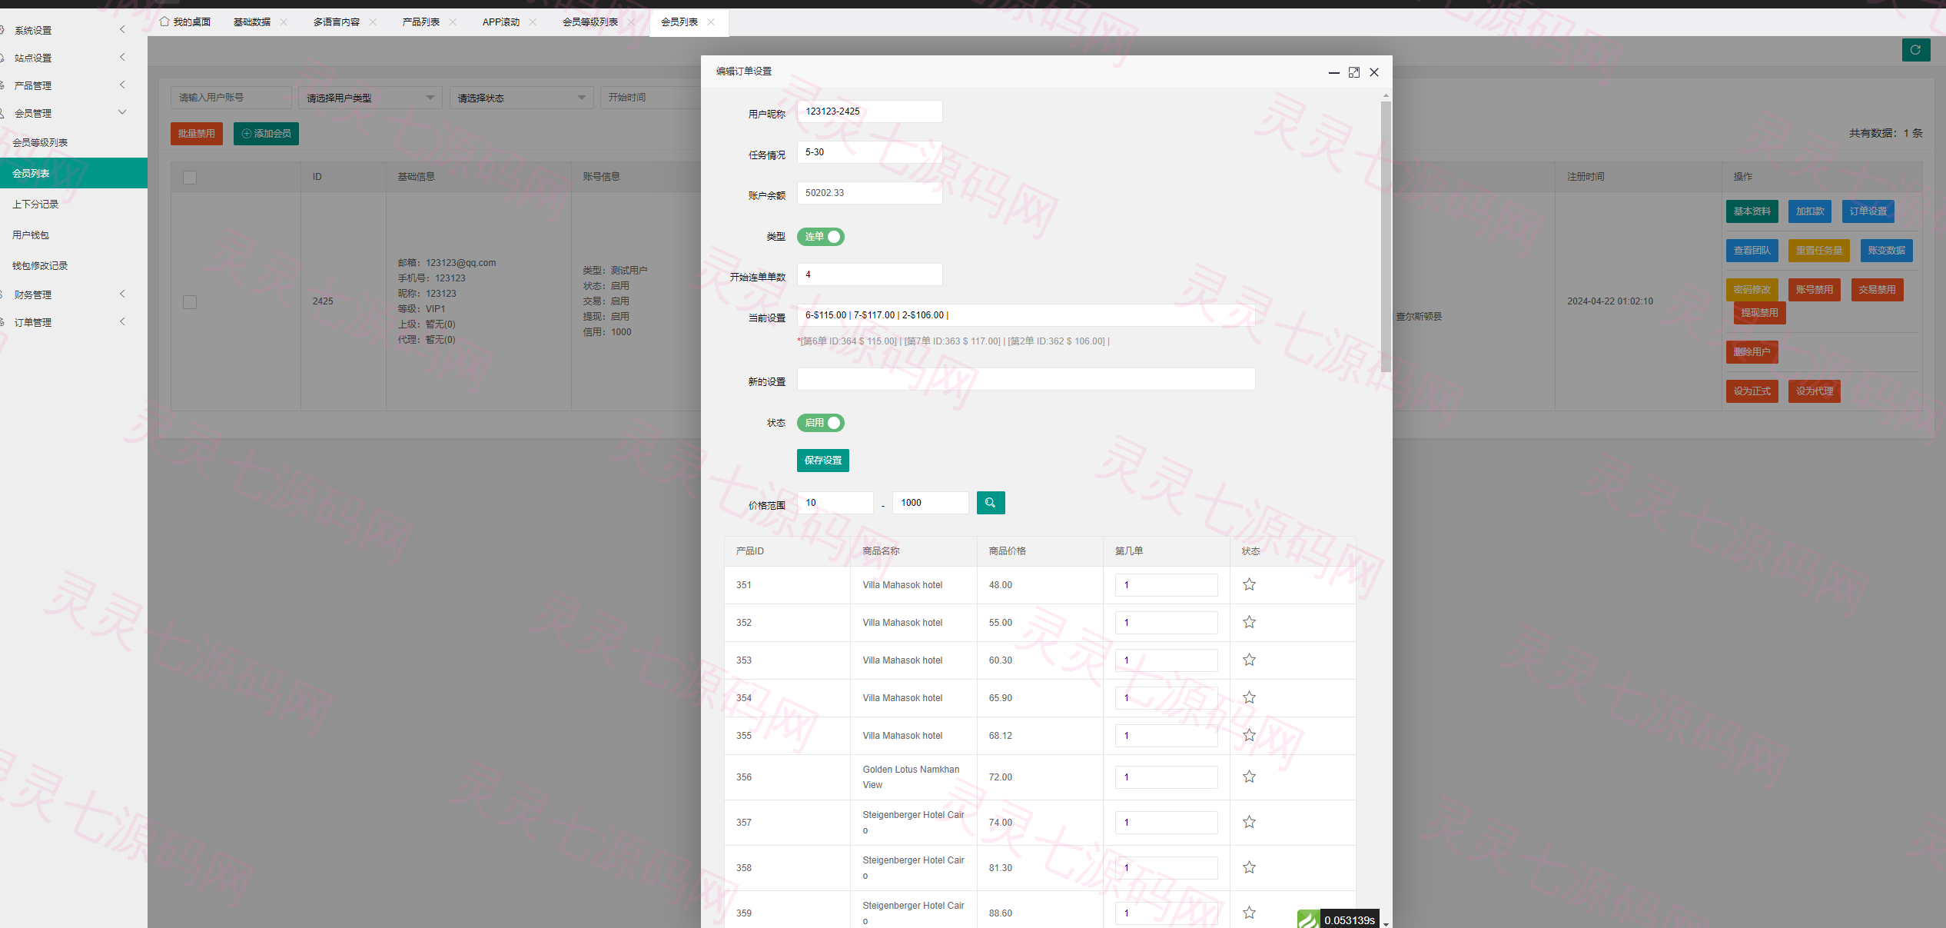1946x928 pixels.
Task: Click the 批量禁用 button
Action: [x=196, y=134]
